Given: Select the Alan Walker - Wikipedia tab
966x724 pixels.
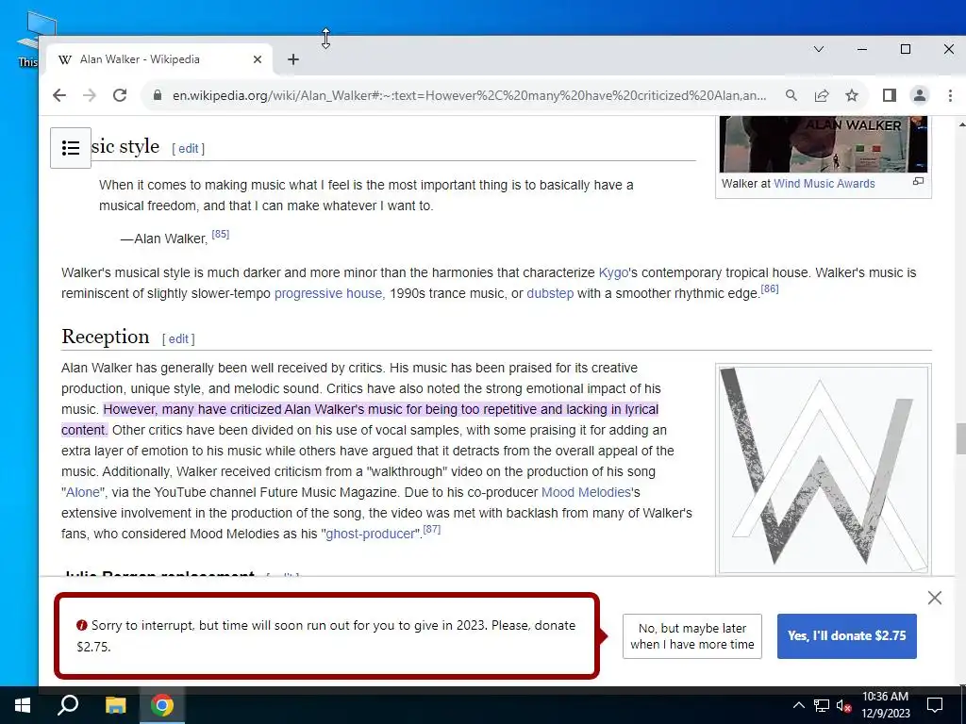Looking at the screenshot, I should (158, 59).
